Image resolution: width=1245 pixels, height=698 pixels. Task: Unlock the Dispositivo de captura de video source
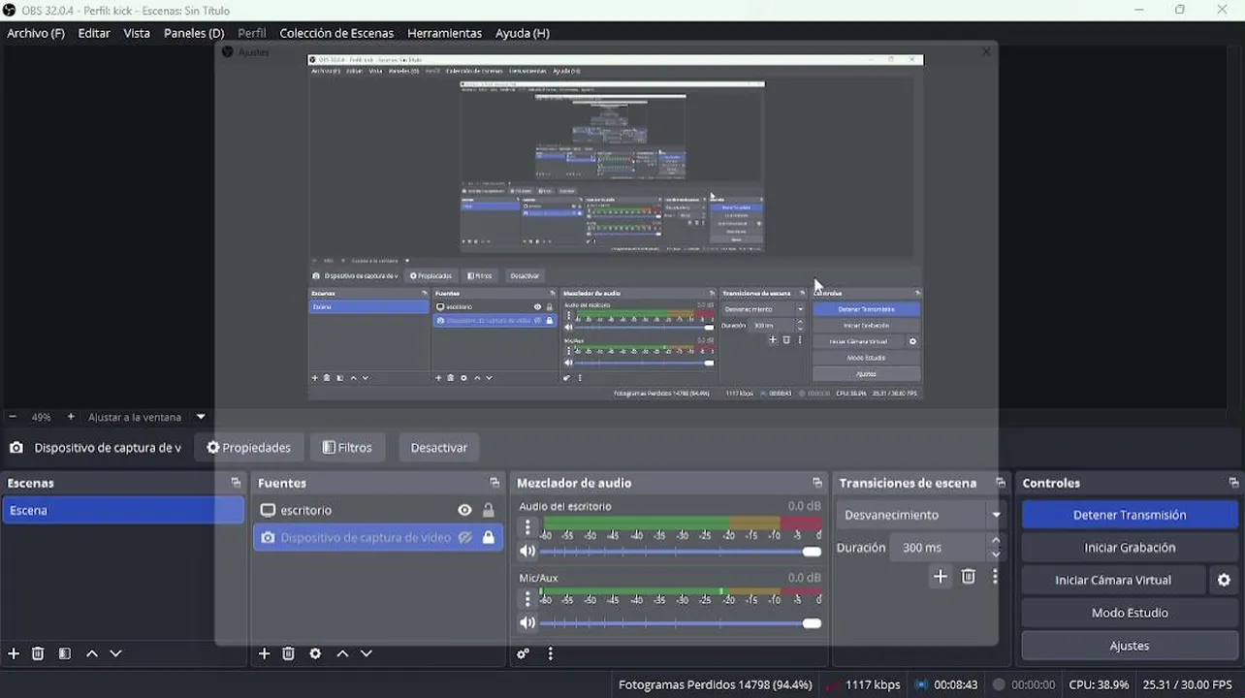pyautogui.click(x=489, y=537)
